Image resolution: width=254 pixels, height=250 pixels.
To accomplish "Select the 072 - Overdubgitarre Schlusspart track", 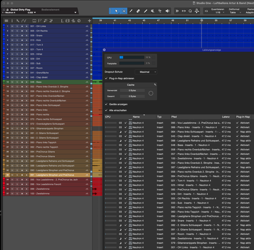I will (60, 124).
